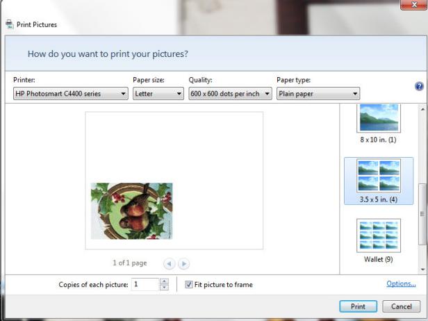Click the Copies of each picture field

pyautogui.click(x=145, y=284)
